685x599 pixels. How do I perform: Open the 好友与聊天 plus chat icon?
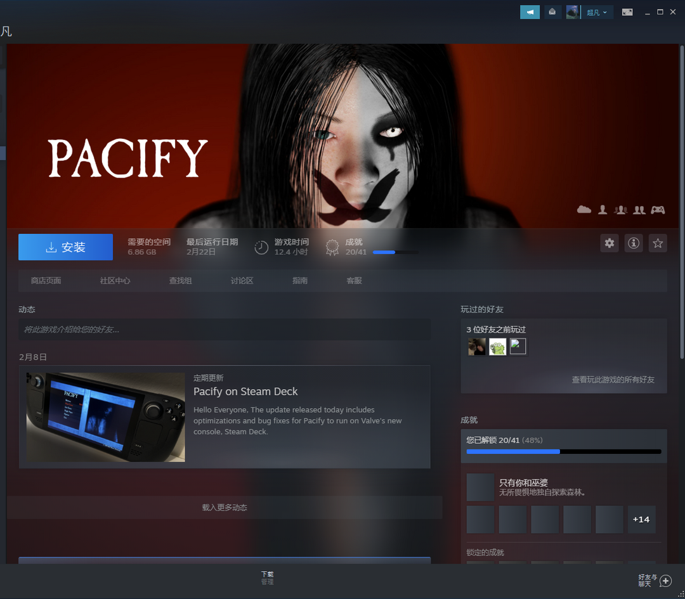665,581
